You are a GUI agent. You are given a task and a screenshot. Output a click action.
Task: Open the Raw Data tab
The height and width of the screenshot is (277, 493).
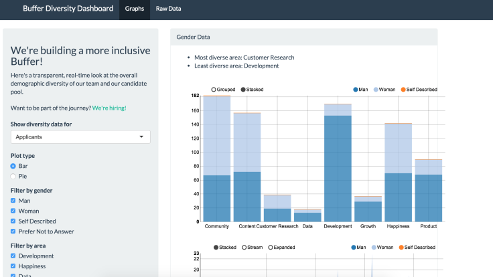tap(168, 9)
